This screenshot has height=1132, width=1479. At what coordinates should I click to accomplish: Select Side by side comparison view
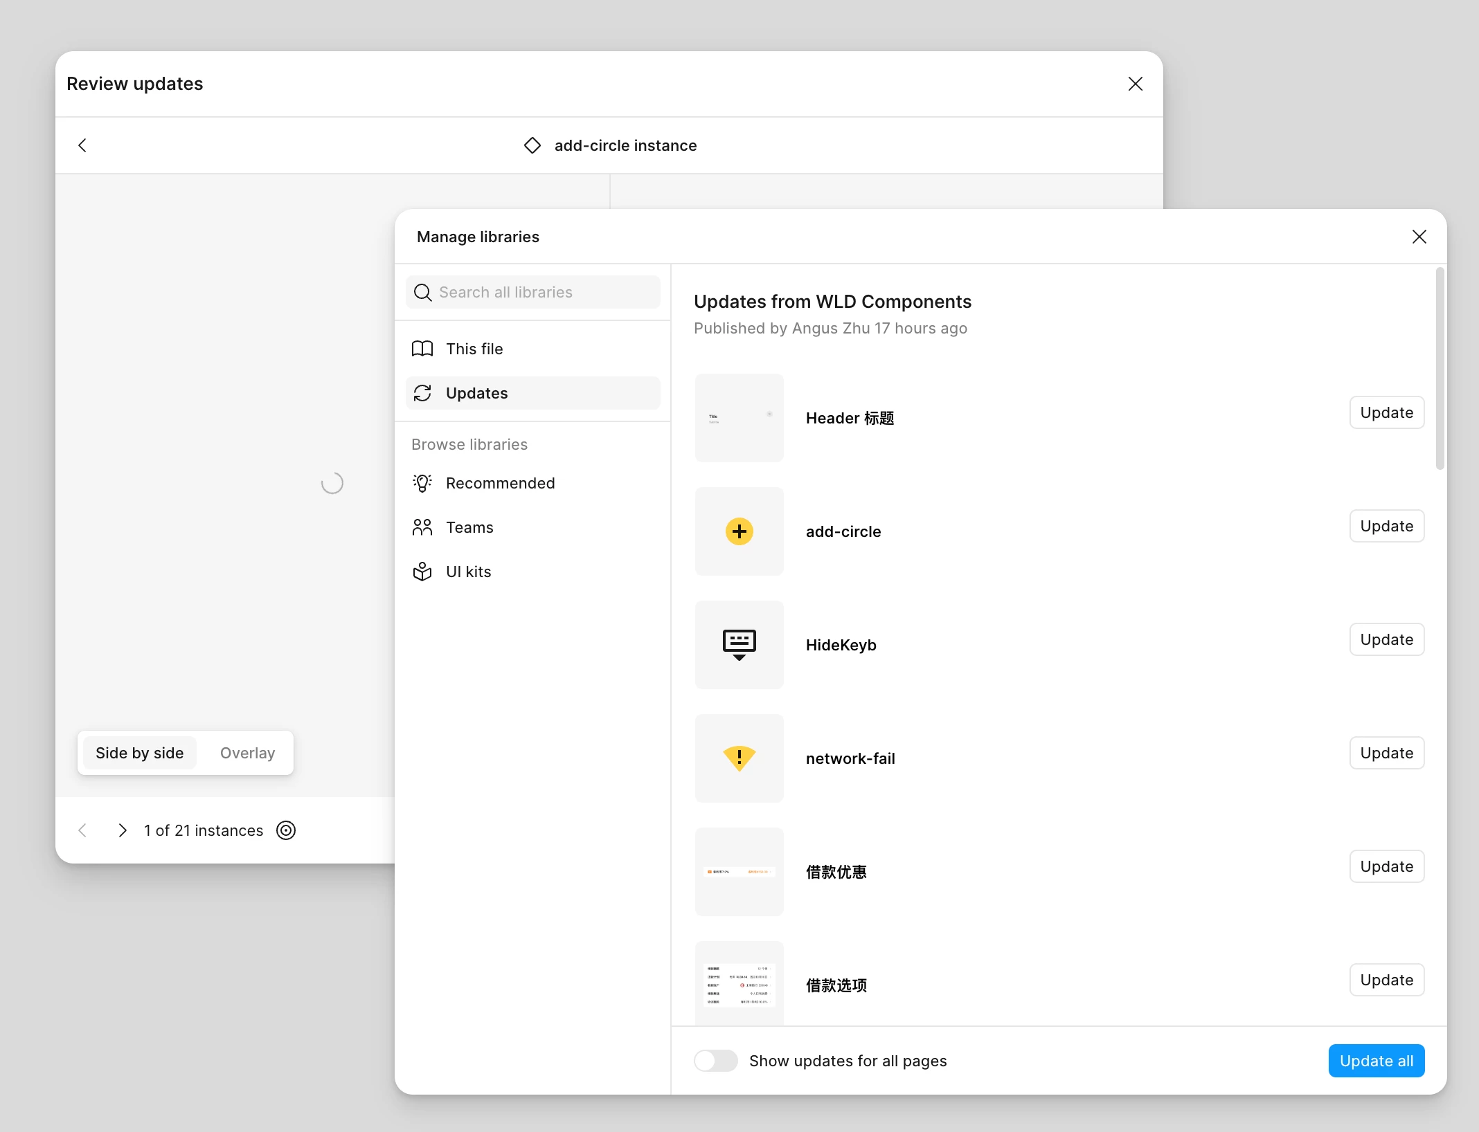(139, 753)
